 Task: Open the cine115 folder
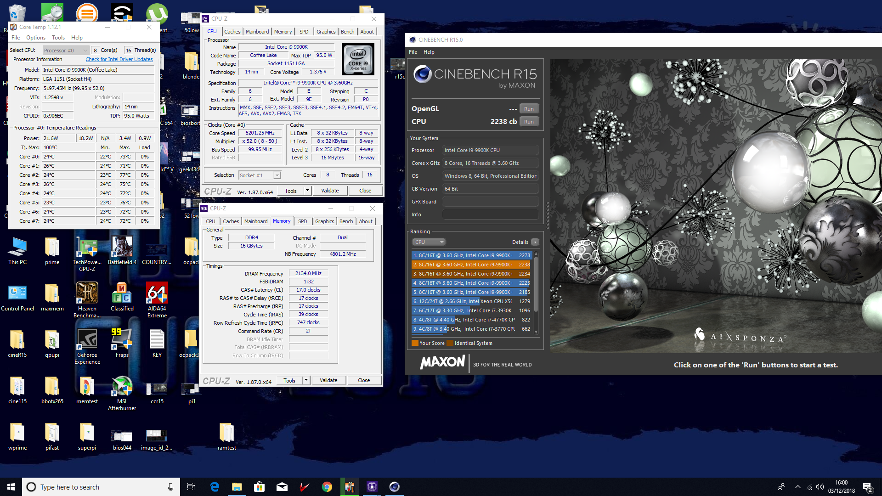[17, 390]
